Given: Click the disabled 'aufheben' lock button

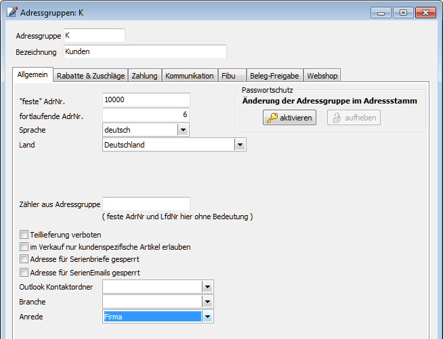Looking at the screenshot, I should 354,118.
